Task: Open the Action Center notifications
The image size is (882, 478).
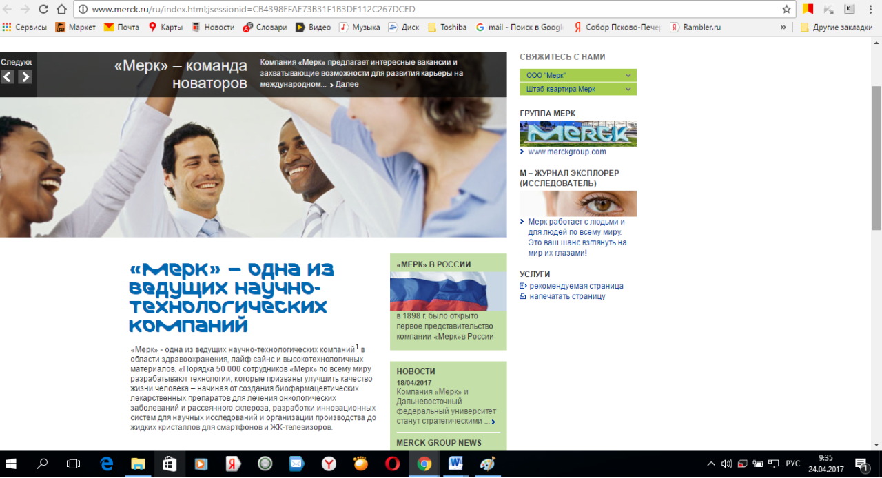Action: [x=862, y=464]
